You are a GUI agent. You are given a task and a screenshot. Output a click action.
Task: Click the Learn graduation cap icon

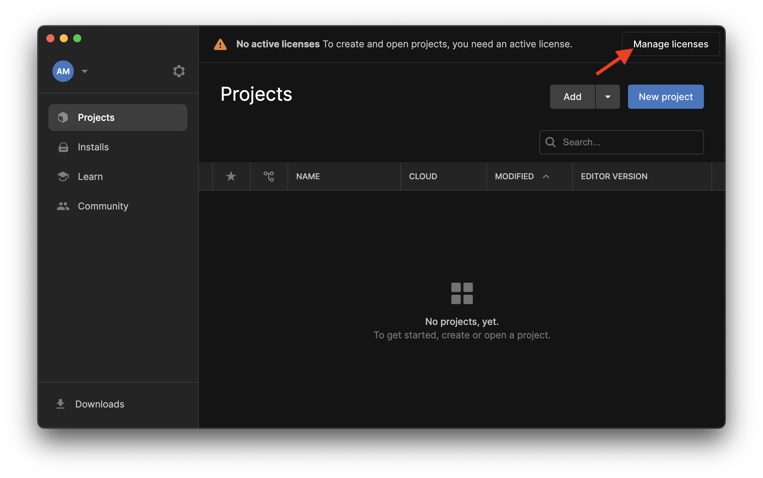(63, 176)
